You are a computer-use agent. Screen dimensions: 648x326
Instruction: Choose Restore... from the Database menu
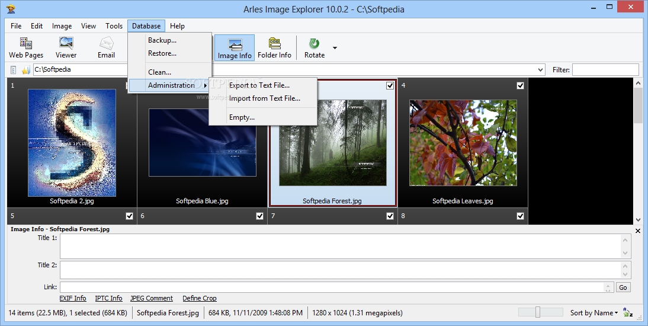click(170, 53)
